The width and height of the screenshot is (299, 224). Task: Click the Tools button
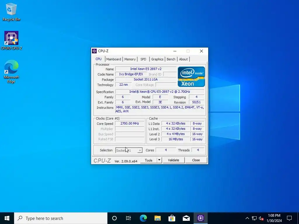149,160
